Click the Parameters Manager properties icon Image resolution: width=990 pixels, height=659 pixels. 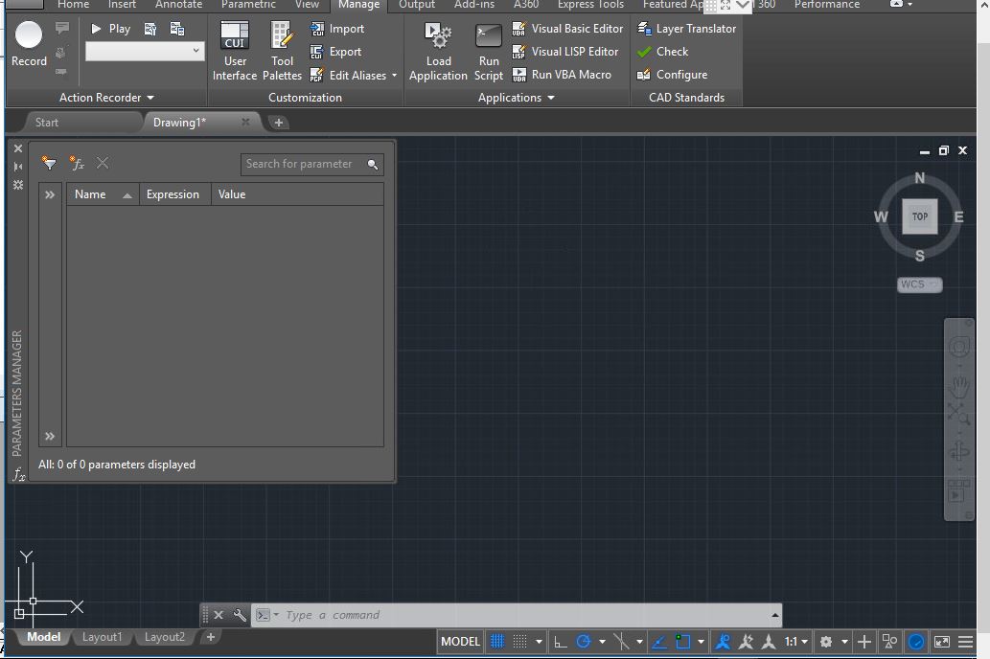click(x=17, y=185)
